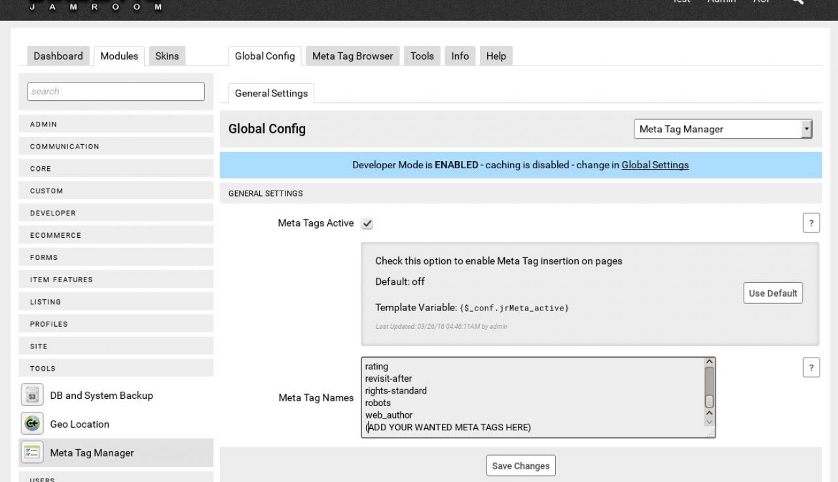Screen dimensions: 838x482
Task: Uncheck the Meta Tags Active checkbox
Action: tap(367, 224)
